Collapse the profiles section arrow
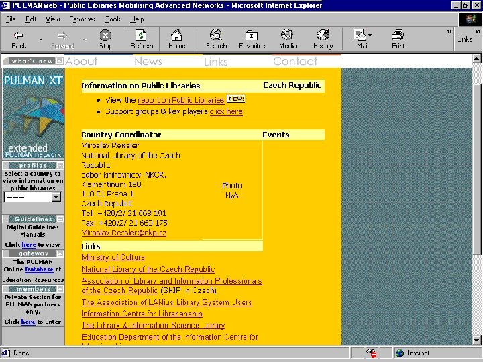Image resolution: width=483 pixels, height=362 pixels. [x=60, y=166]
